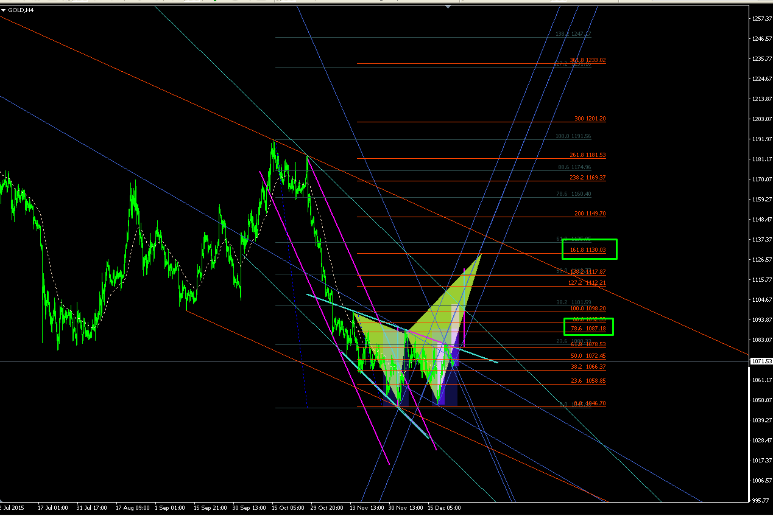Click the gray 138.2 1247.17 retracement label

point(573,34)
